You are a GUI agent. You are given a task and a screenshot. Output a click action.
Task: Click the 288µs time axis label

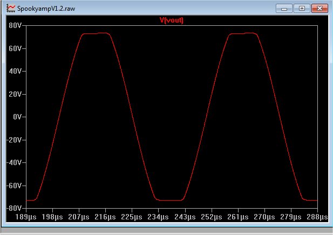[317, 217]
